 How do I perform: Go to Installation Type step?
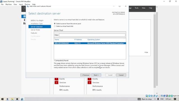(x=37, y=24)
